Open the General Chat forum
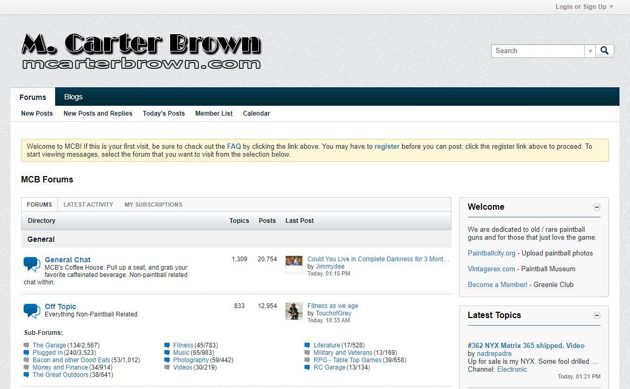 coord(67,260)
